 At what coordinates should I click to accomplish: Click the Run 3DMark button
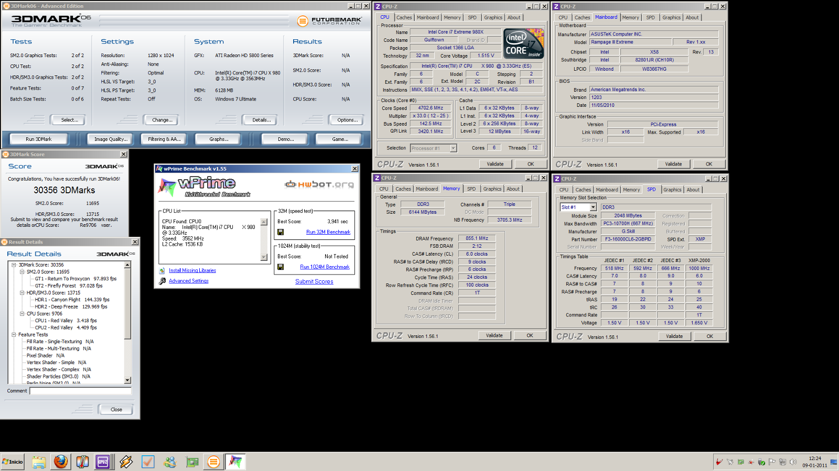coord(39,139)
